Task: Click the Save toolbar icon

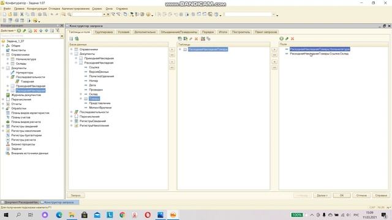Action: pos(15,15)
